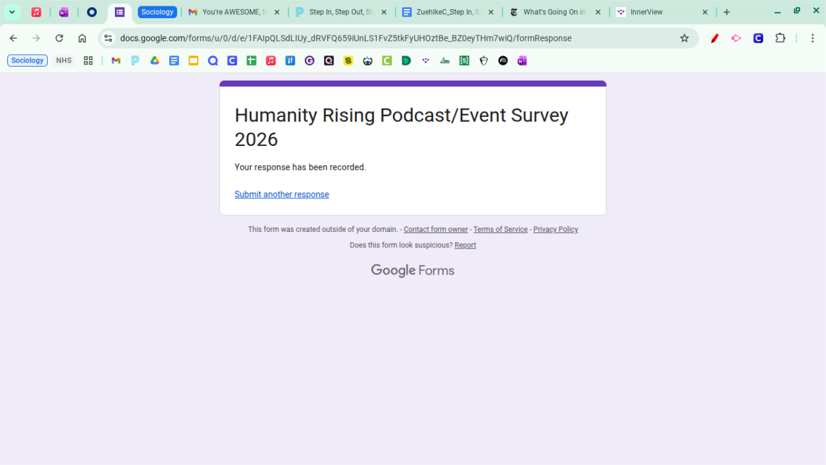Open the green [S] bookmark
The image size is (826, 465).
[x=465, y=61]
